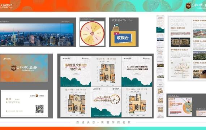
Task: Open the 118㎡ floor plan poster
Action: click(x=106, y=71)
